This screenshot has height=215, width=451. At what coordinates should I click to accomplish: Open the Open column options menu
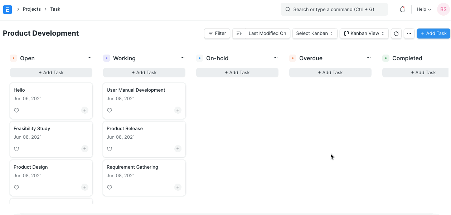point(89,57)
